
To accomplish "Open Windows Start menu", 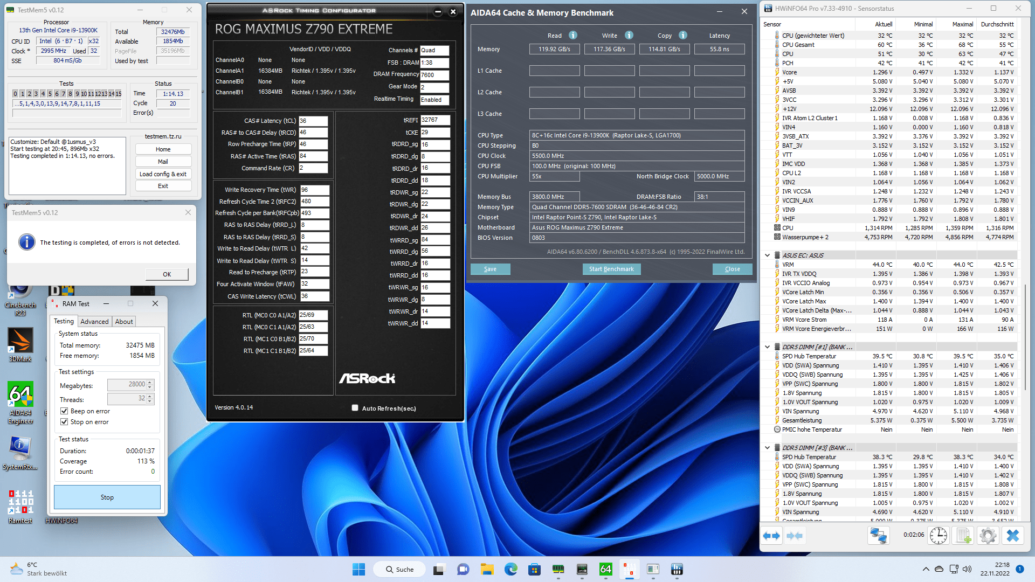I will click(358, 569).
